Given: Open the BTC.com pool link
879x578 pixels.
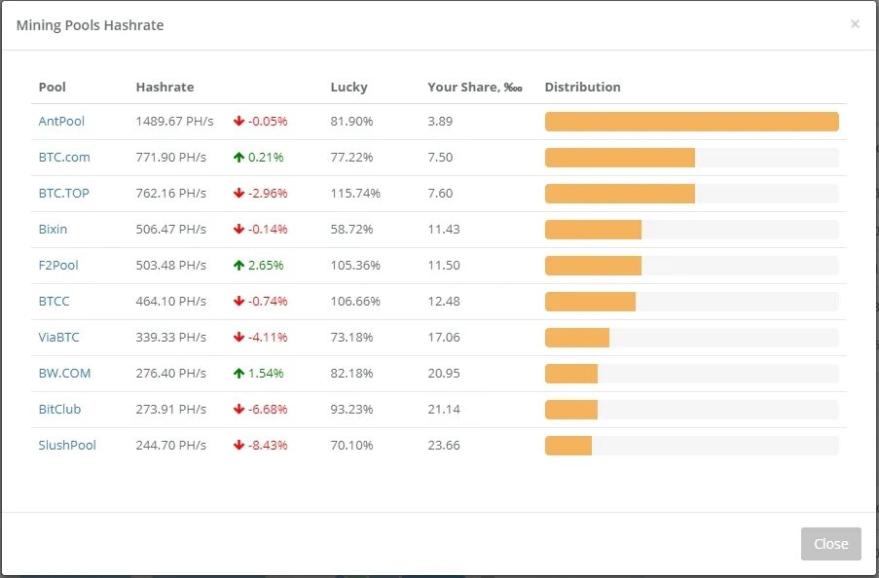Looking at the screenshot, I should [64, 157].
